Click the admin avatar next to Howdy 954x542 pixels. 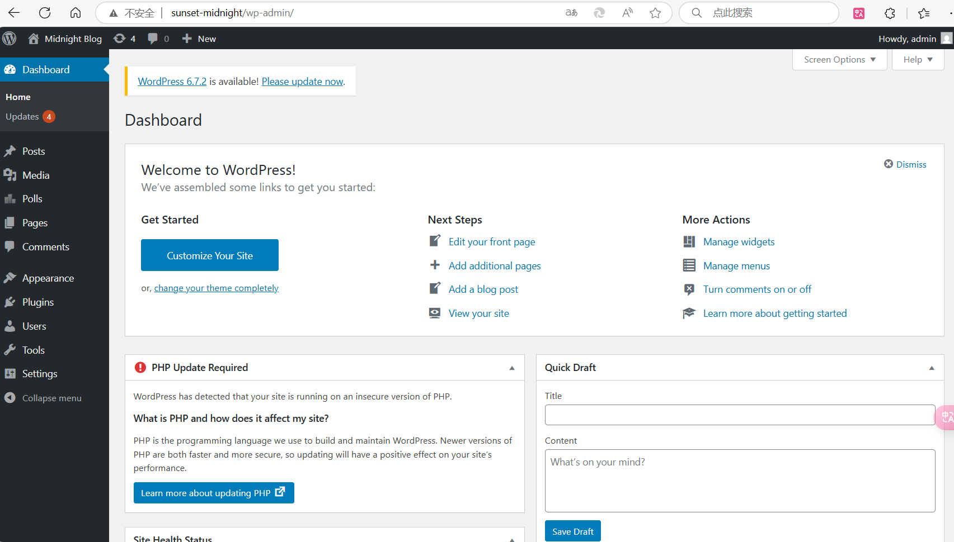(946, 39)
